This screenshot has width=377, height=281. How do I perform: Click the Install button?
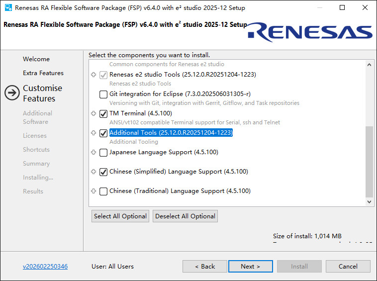pos(299,267)
